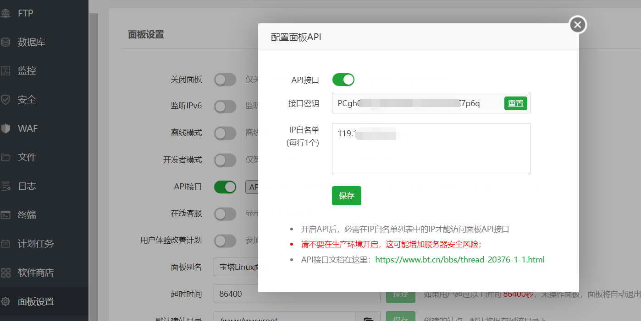Open the 计划任务 menu item
The height and width of the screenshot is (321, 641).
coord(35,244)
